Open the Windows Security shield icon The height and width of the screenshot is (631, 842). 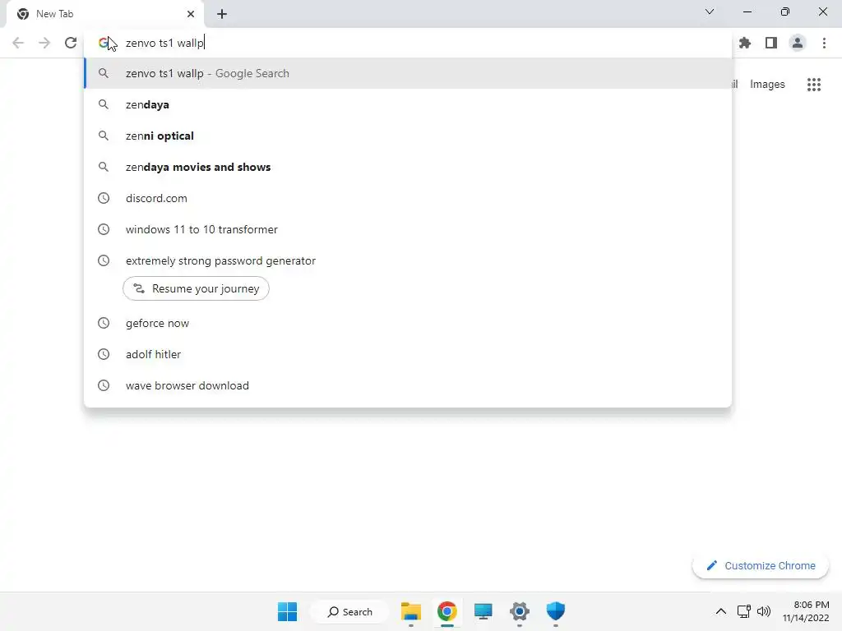click(x=555, y=611)
